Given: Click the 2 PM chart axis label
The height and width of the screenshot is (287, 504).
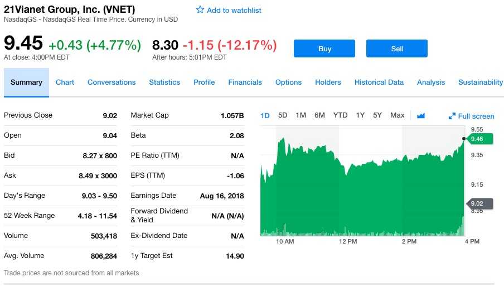Looking at the screenshot, I should click(409, 241).
